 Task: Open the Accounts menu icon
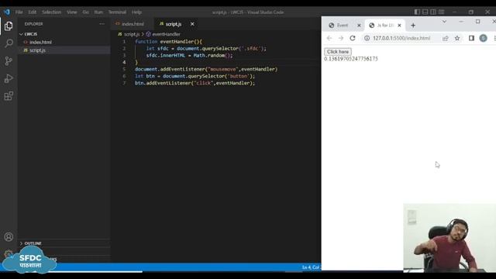(9, 237)
